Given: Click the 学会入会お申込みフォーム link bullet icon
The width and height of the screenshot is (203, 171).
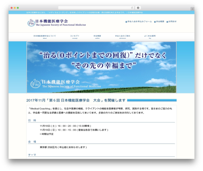Looking at the screenshot, I should click(126, 22).
